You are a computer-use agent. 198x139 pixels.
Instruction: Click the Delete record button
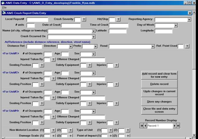(x=159, y=84)
